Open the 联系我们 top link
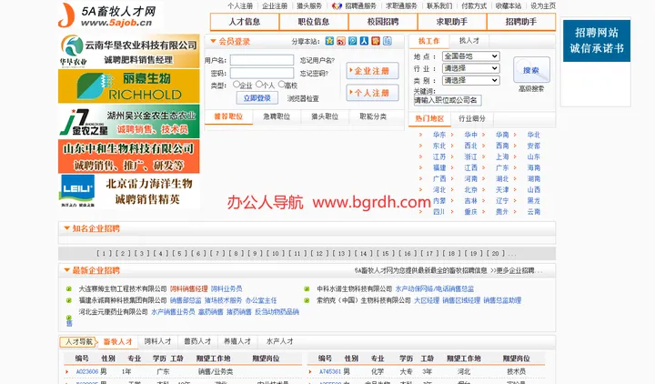 pyautogui.click(x=439, y=5)
